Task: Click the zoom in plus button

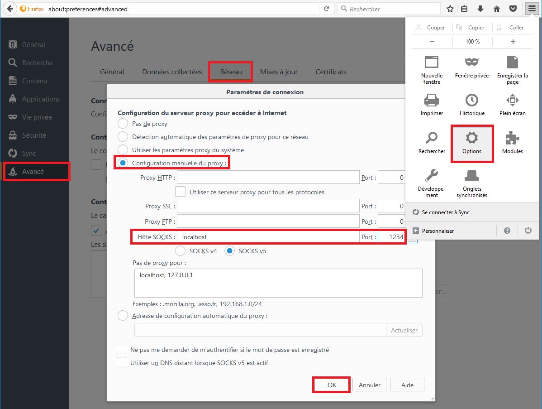Action: pos(513,42)
